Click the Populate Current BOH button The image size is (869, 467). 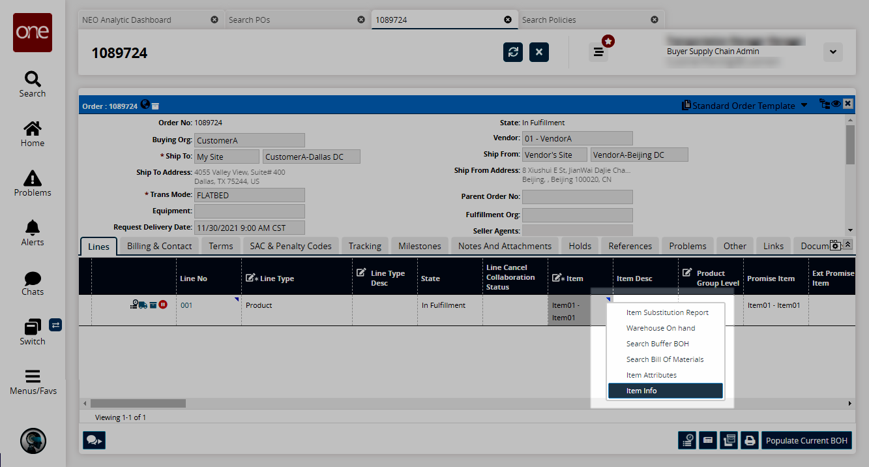806,441
